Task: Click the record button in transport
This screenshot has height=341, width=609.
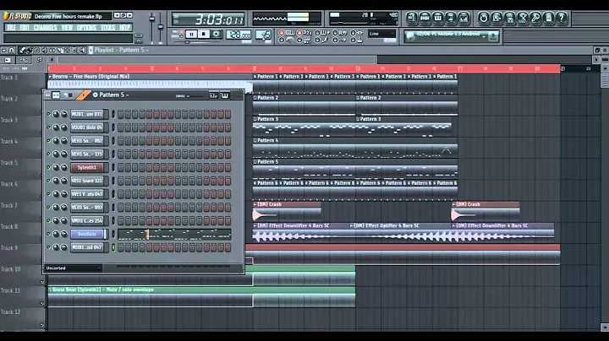Action: point(217,35)
